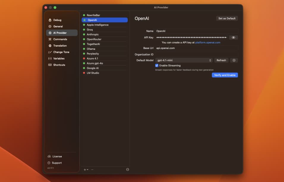The image size is (284, 182).
Task: Click Set as Default button
Action: [x=227, y=18]
